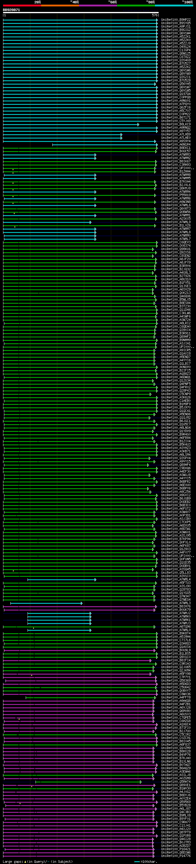Select hit UniRef100_Q6V1W4
The image size is (196, 864).
click(176, 33)
